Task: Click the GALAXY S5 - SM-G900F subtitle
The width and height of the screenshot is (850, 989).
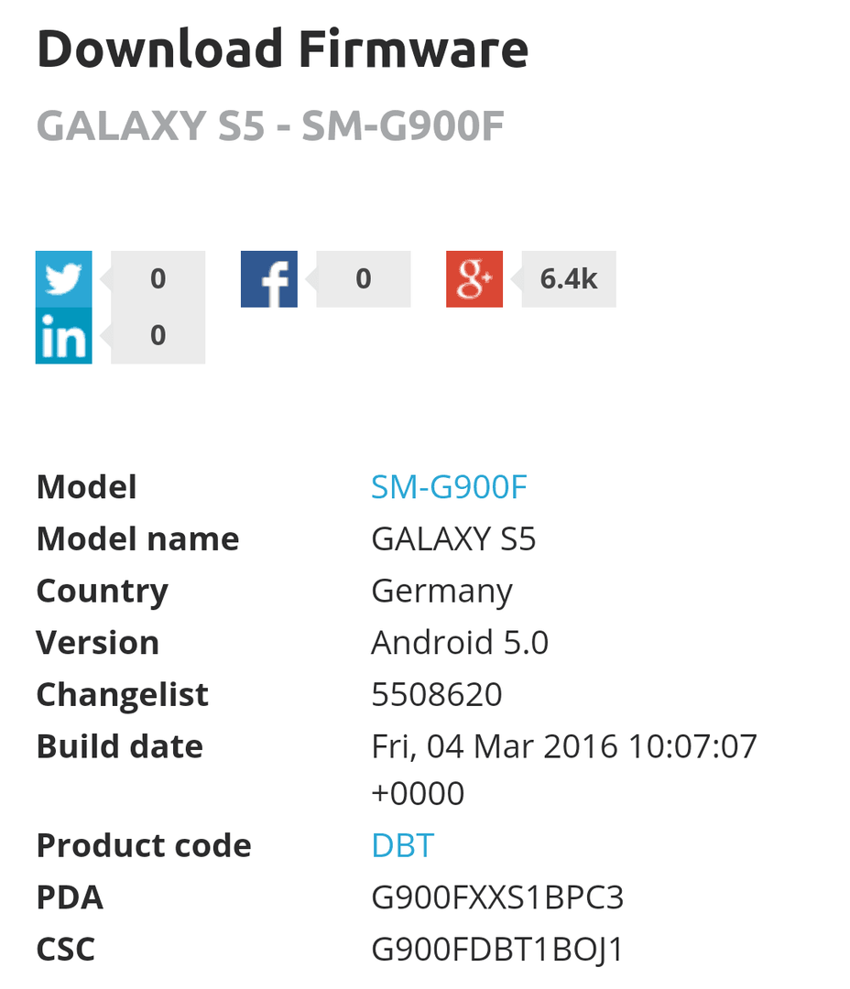Action: click(x=271, y=125)
